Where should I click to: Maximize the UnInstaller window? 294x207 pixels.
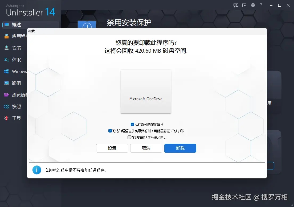click(280, 5)
